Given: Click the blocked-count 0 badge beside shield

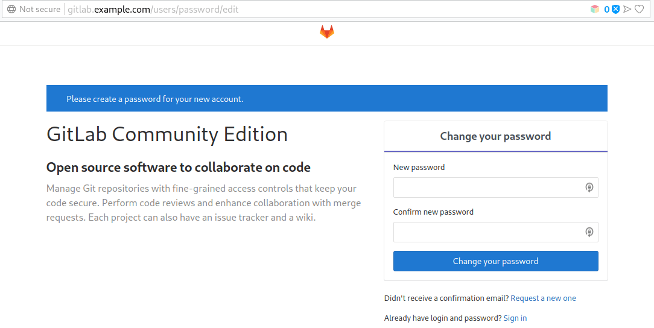Looking at the screenshot, I should click(607, 9).
